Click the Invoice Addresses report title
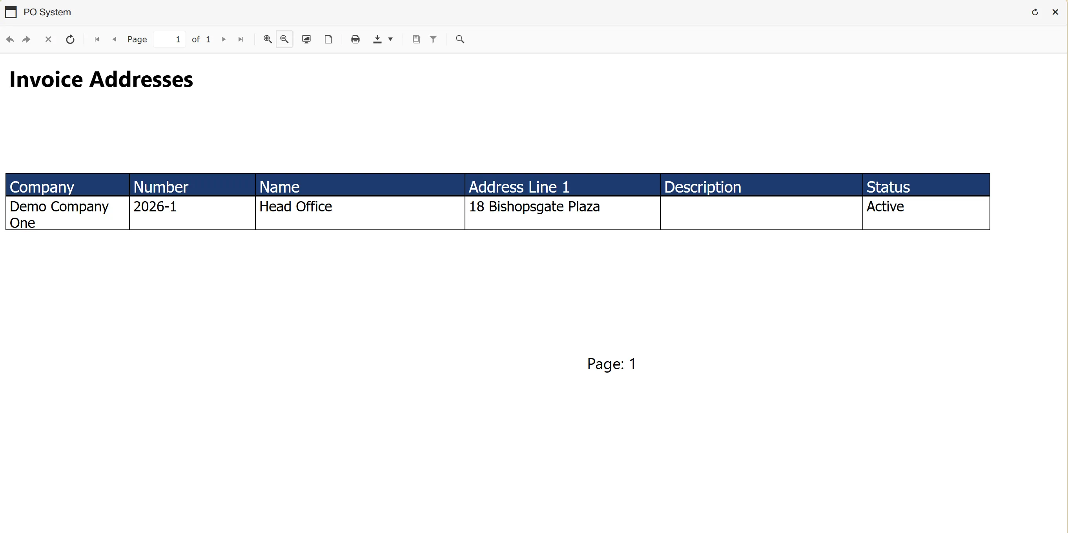 101,79
